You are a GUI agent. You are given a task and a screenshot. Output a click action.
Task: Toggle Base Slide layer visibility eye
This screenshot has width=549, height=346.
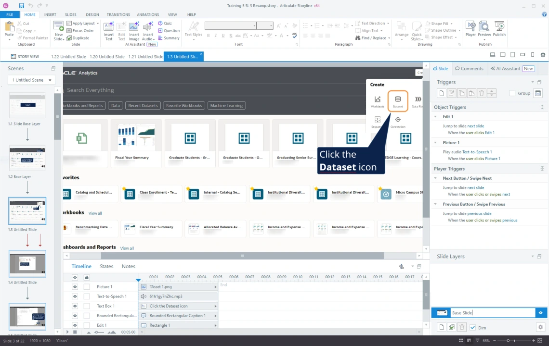pos(541,313)
